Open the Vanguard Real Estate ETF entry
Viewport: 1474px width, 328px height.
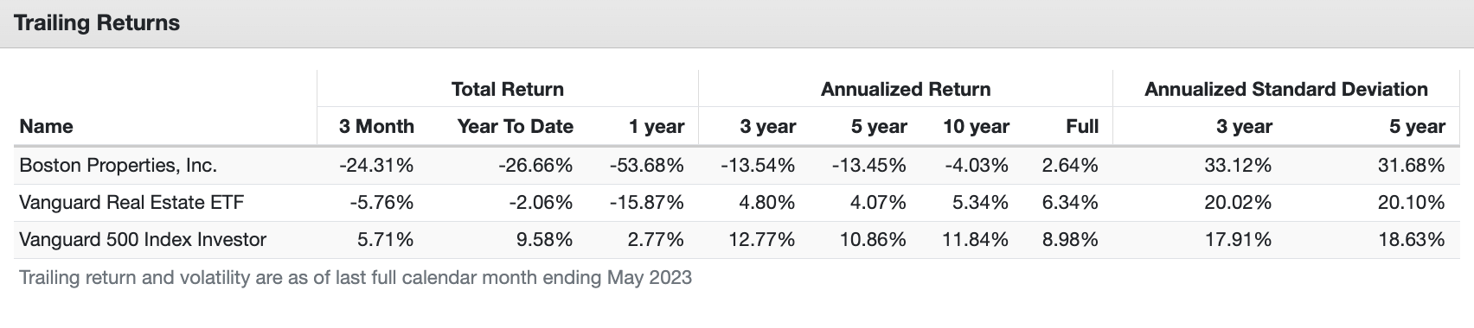click(131, 202)
